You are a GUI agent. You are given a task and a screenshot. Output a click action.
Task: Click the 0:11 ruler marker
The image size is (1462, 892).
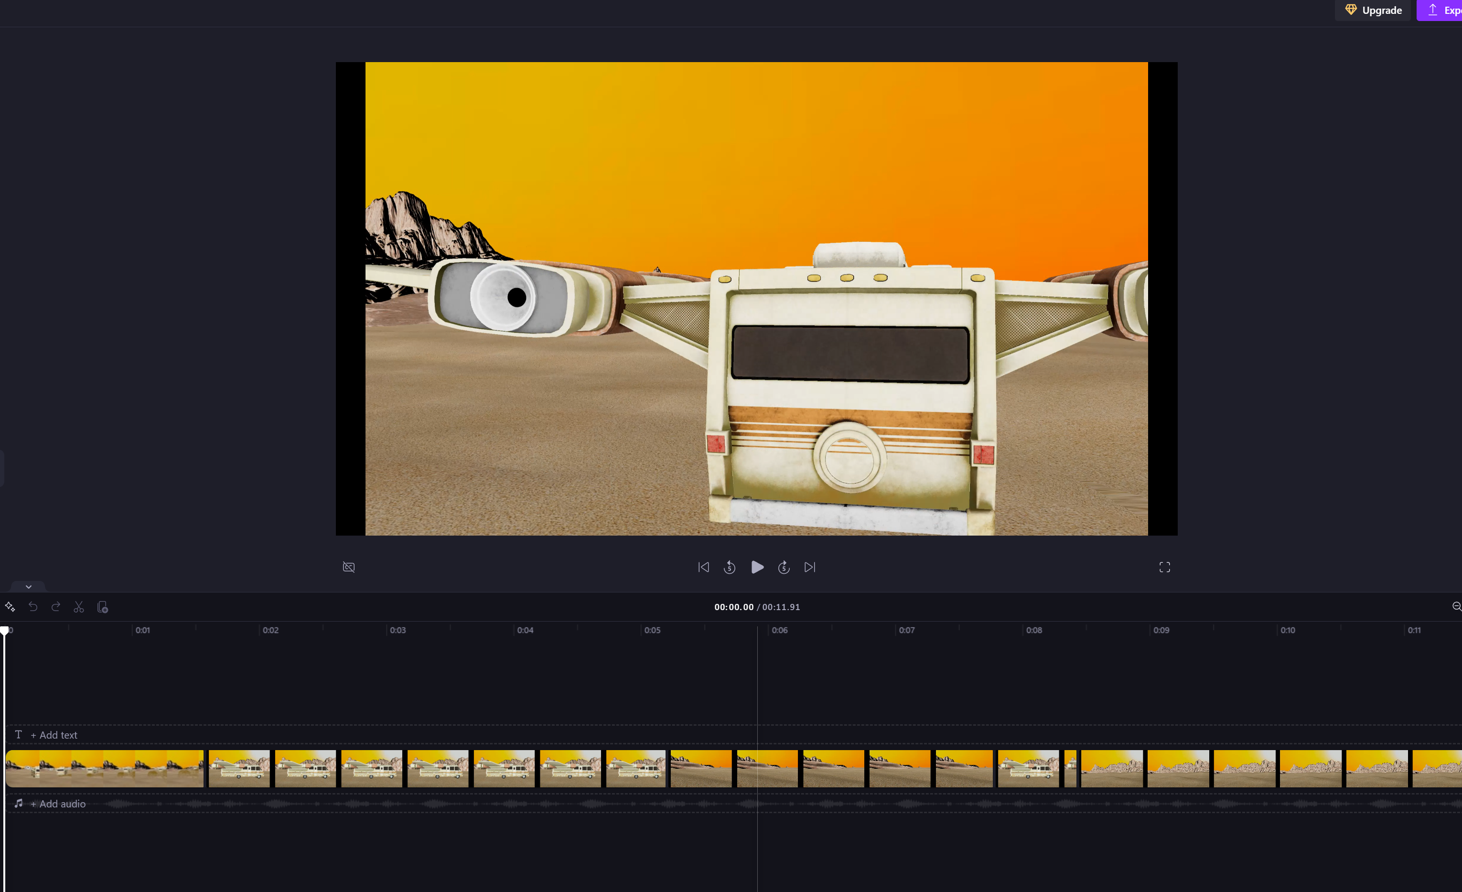[x=1414, y=630]
